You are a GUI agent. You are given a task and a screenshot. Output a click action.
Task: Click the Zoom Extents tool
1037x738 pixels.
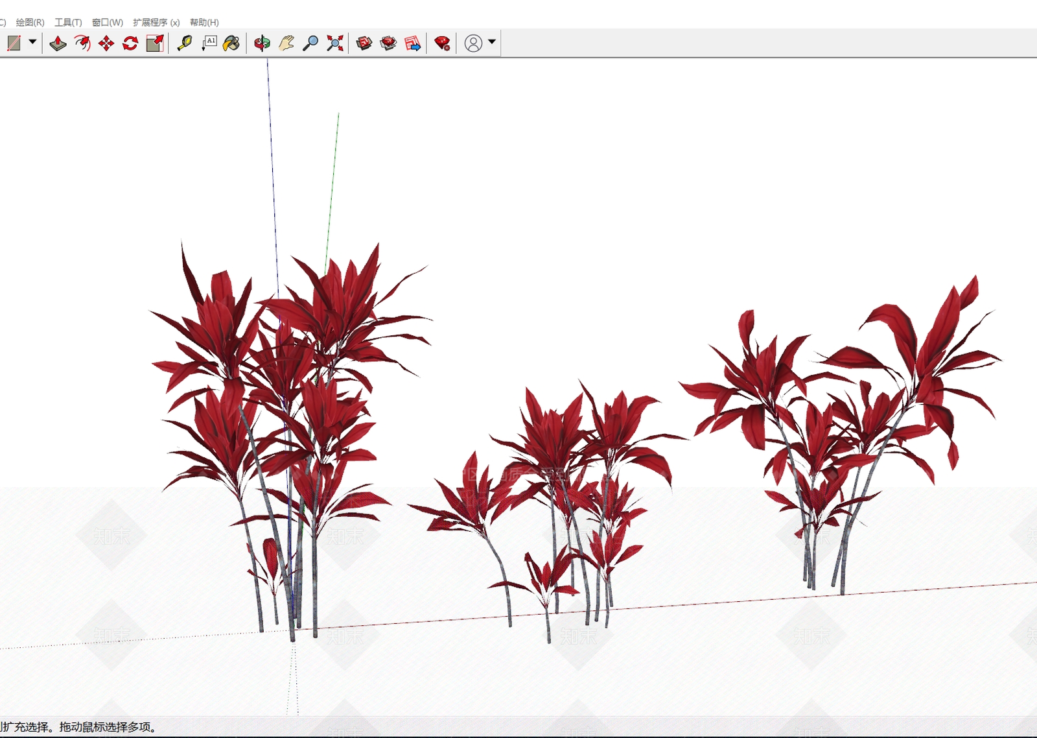(334, 43)
